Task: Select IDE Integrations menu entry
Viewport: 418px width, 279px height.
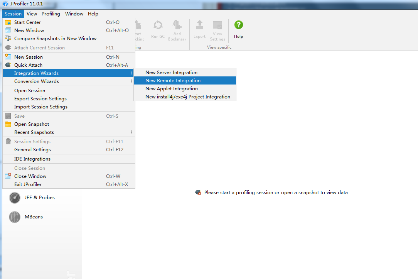Action: pos(69,159)
